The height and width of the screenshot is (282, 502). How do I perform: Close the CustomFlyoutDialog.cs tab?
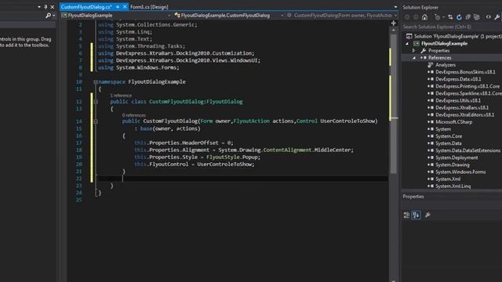[125, 7]
